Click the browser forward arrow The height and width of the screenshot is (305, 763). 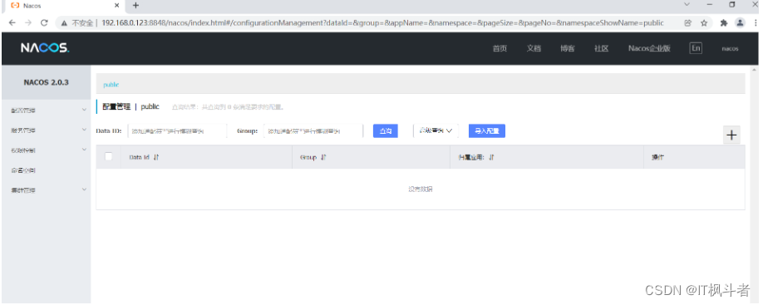coord(28,22)
